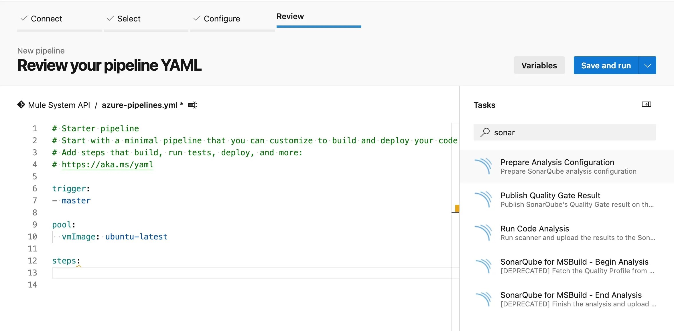Screen dimensions: 674x331
Task: Click the Git repository icon before Mule System API
Action: [21, 105]
